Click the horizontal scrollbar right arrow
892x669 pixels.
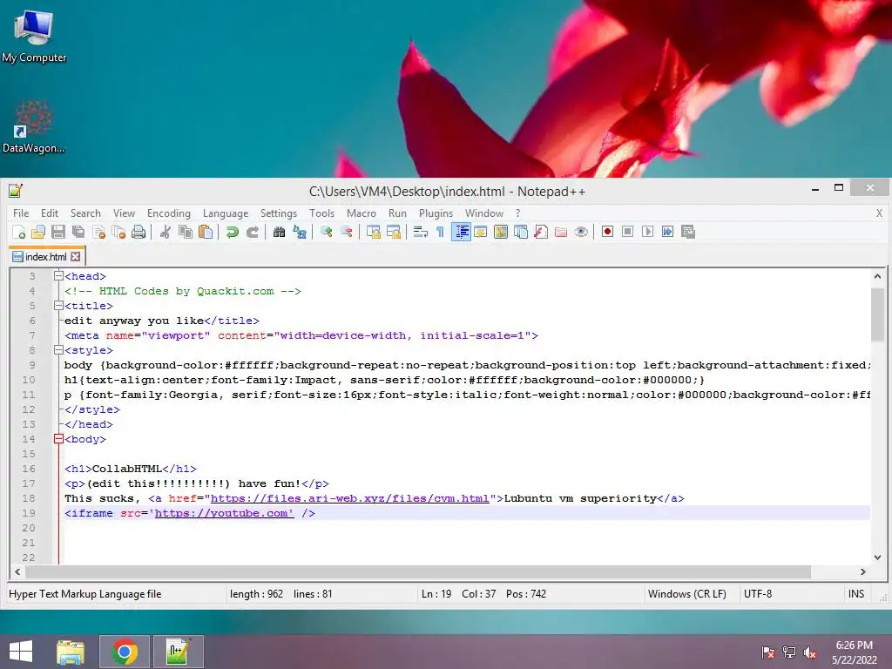coord(863,571)
